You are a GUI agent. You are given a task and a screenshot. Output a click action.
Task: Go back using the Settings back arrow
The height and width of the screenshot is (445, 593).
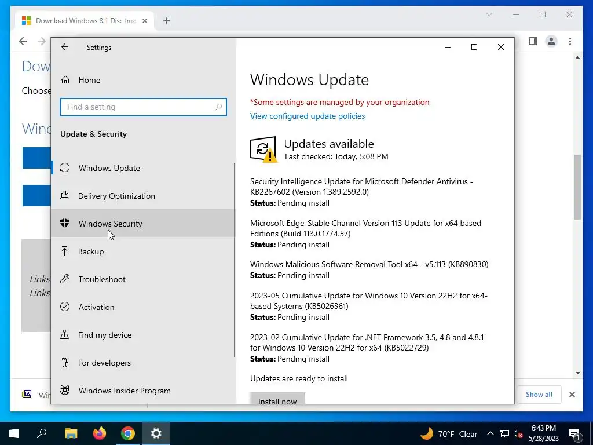(x=65, y=47)
